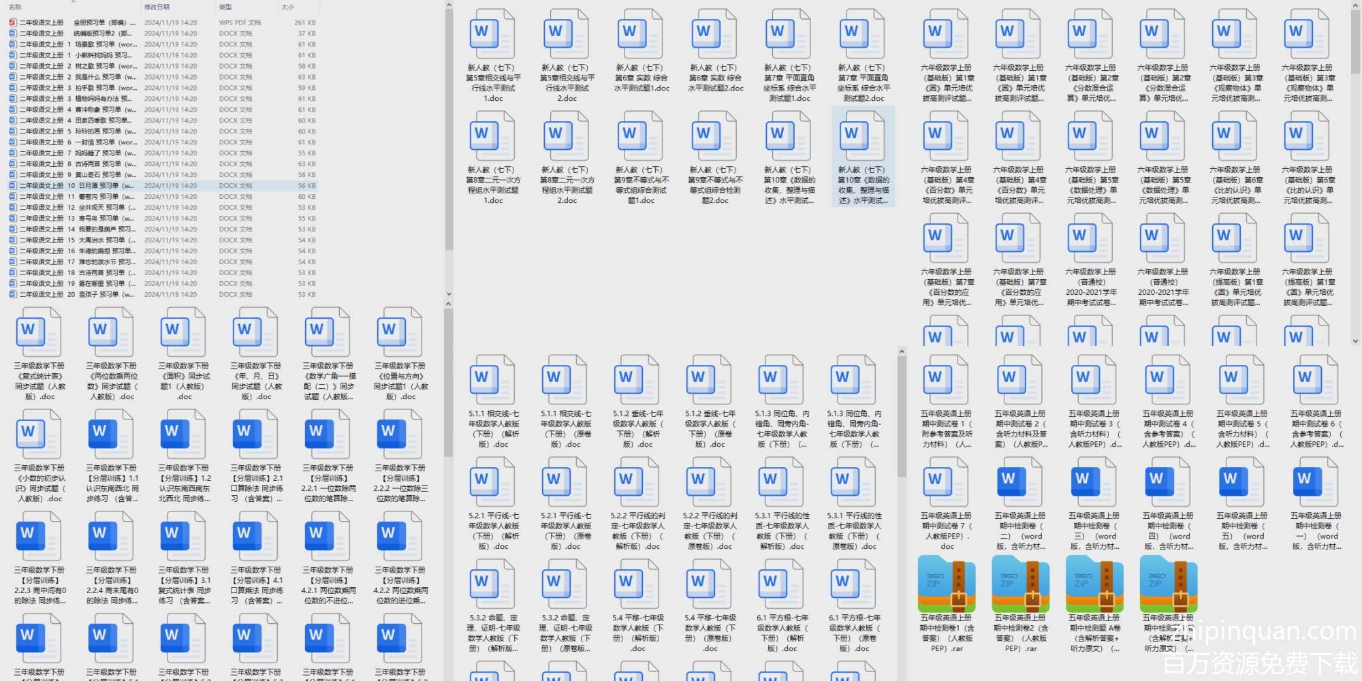Click scroll-down arrow of the 六年级数学 pane
Image resolution: width=1362 pixels, height=681 pixels.
pos(1355,341)
